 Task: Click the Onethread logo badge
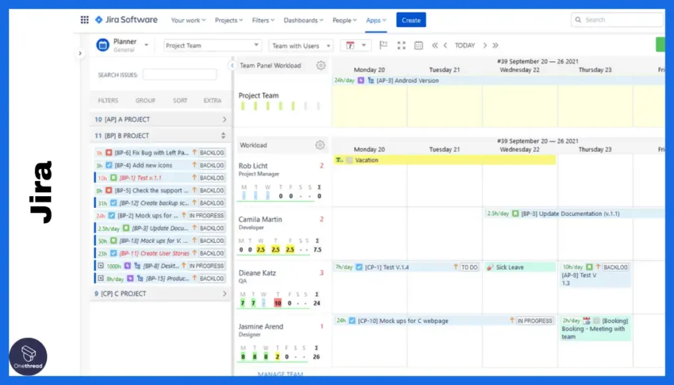click(28, 357)
